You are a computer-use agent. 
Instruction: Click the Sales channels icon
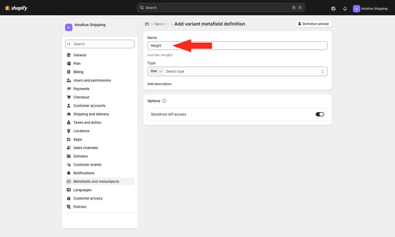[68, 148]
